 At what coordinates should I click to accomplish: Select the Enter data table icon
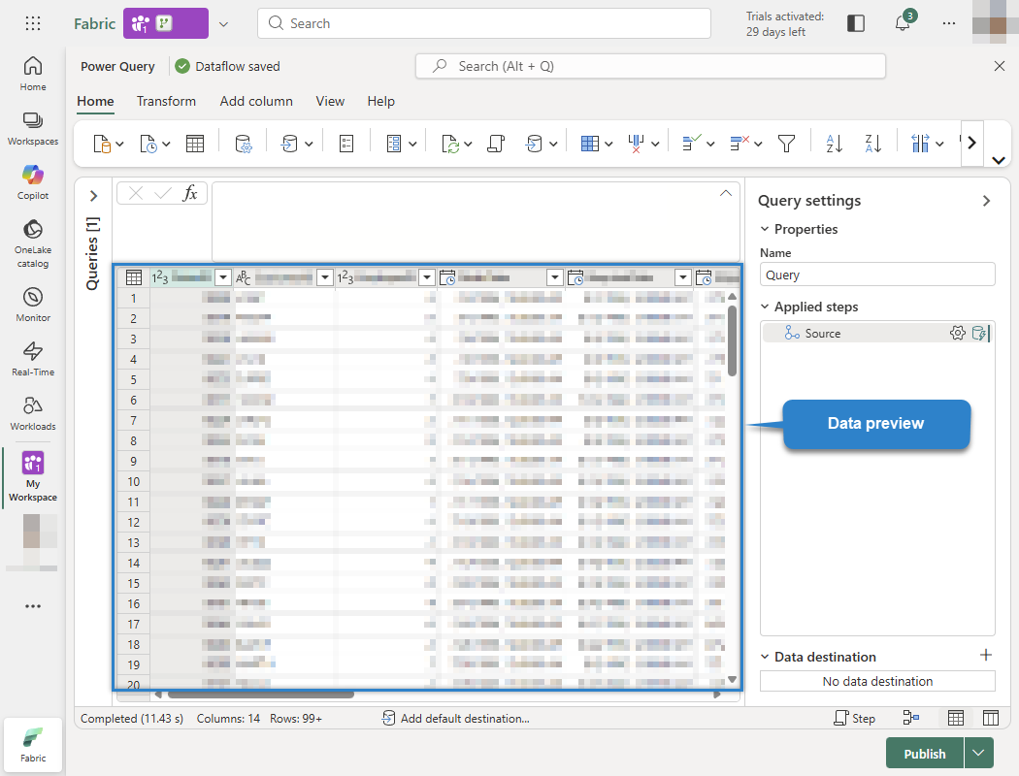click(x=194, y=142)
